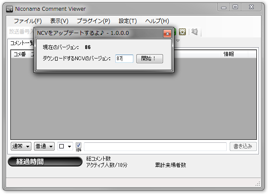Open the プラグイン(P) menu
Image resolution: width=268 pixels, height=194 pixels.
click(93, 21)
